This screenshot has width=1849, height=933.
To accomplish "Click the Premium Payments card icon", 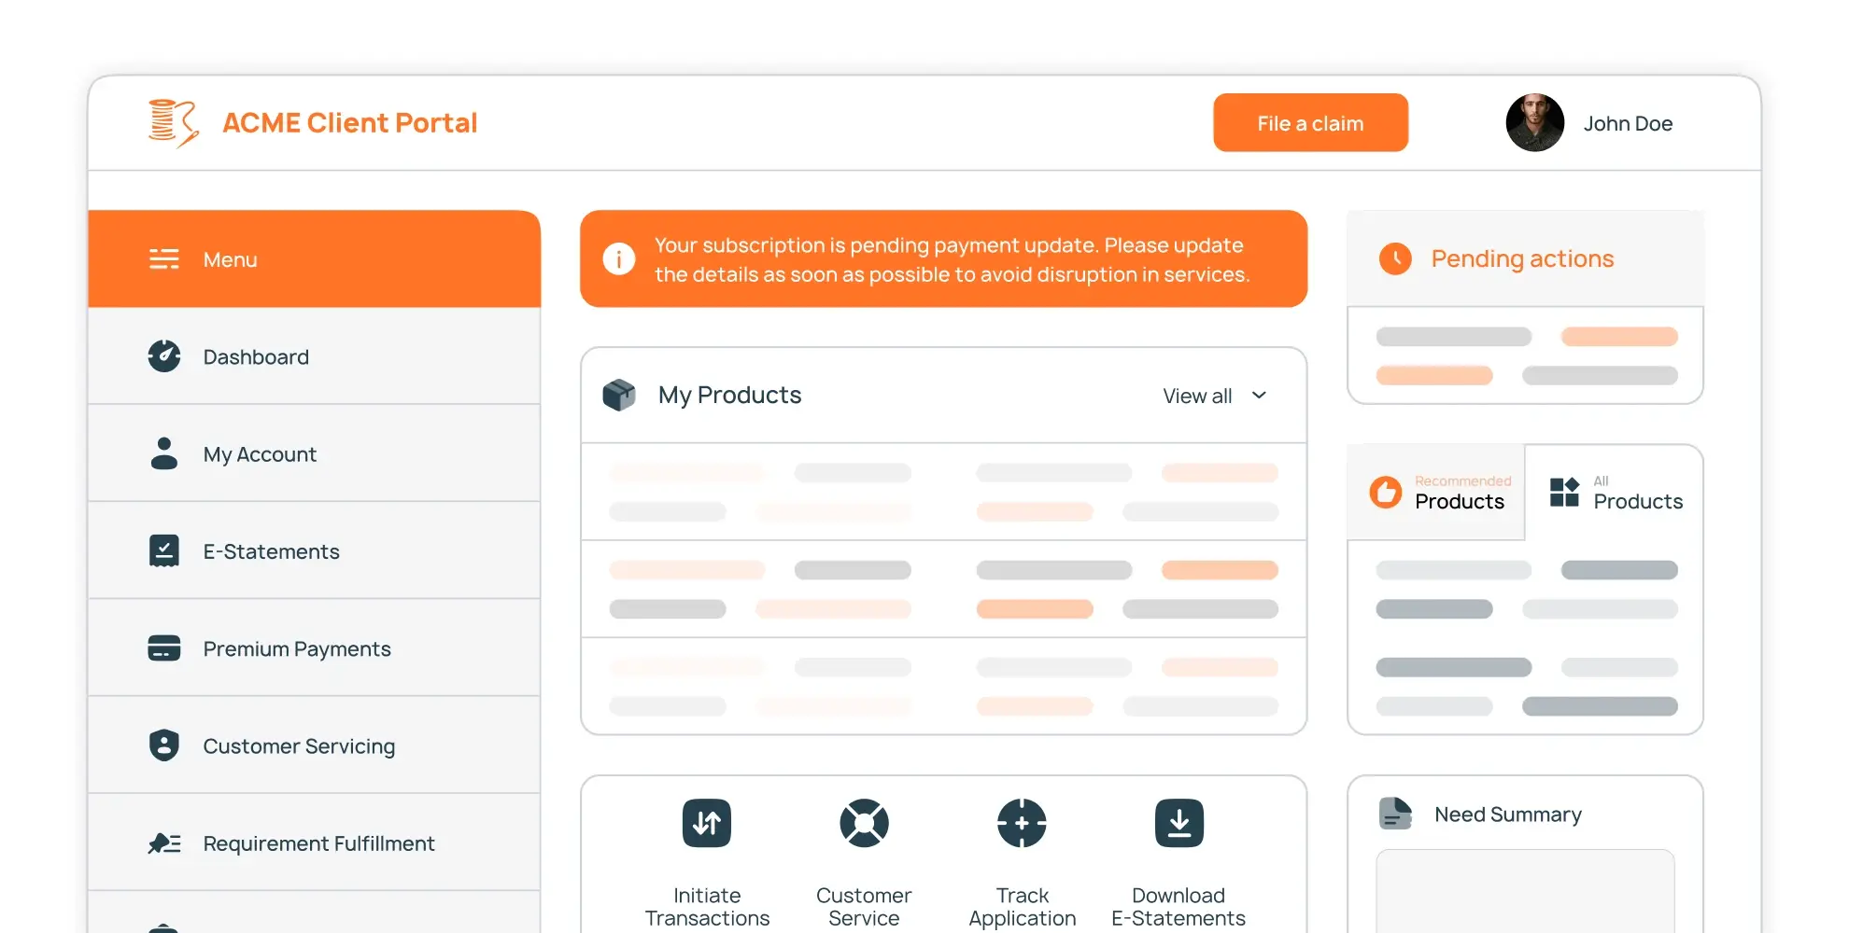I will click(x=164, y=648).
